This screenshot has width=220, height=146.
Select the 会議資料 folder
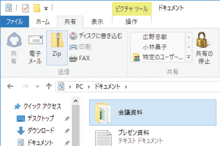click(153, 112)
